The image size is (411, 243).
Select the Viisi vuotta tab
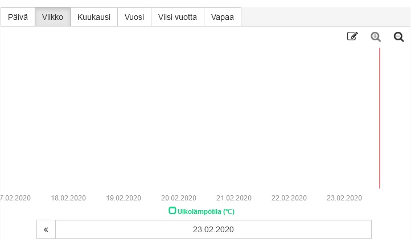178,17
